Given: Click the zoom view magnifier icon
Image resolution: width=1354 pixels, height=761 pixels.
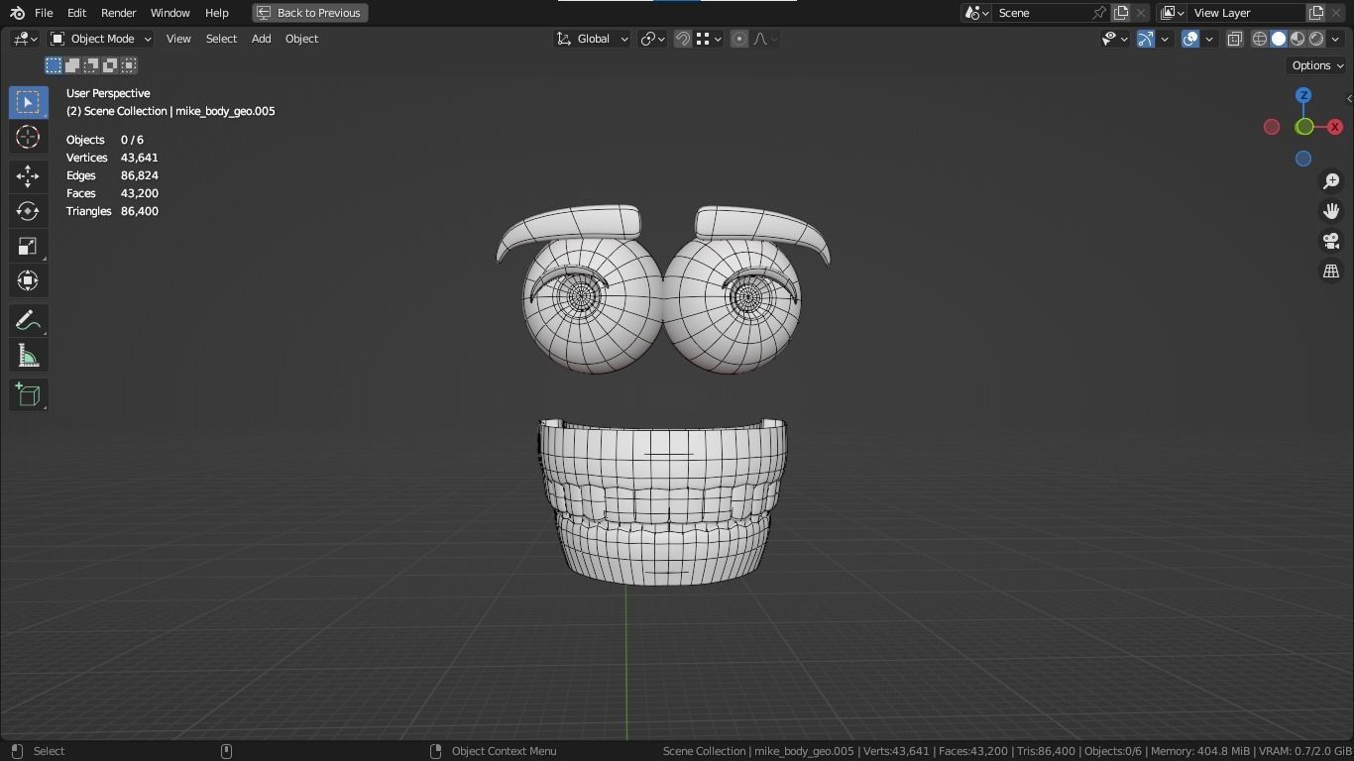Looking at the screenshot, I should (1331, 181).
